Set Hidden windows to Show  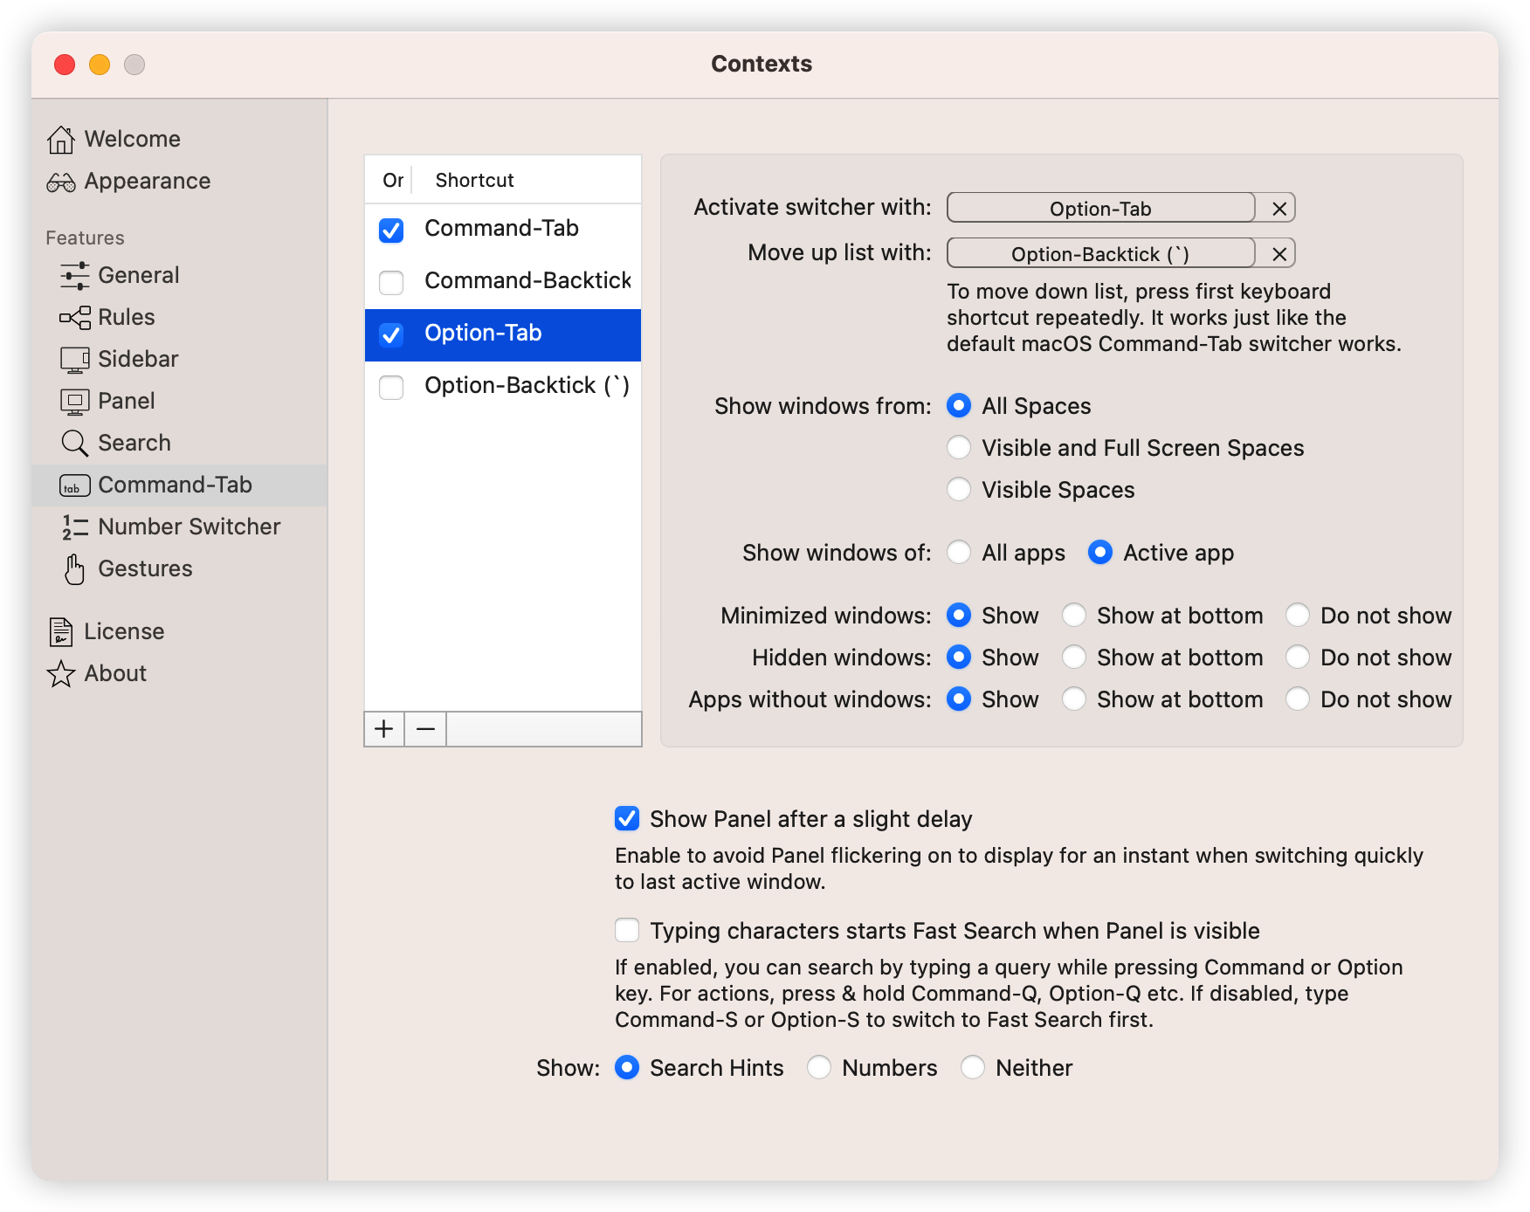tap(959, 657)
